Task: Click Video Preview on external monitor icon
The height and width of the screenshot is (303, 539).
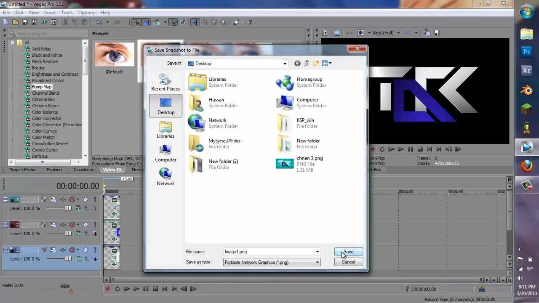Action: pos(337,33)
